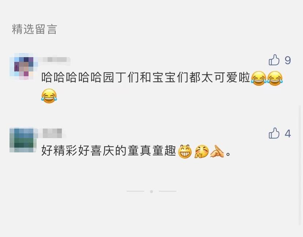Click the like count number 9
Screen dimensions: 303x237
click(x=288, y=60)
